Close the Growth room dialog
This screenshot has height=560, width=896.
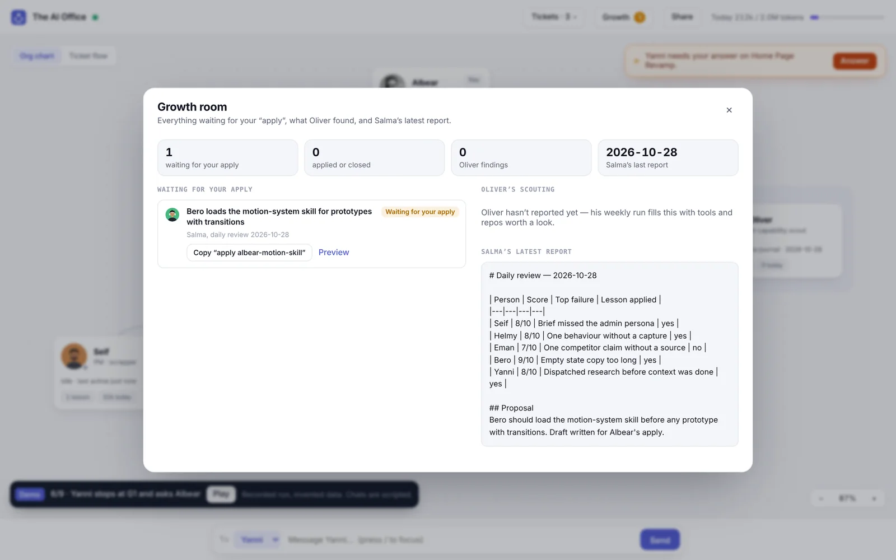[x=729, y=110]
